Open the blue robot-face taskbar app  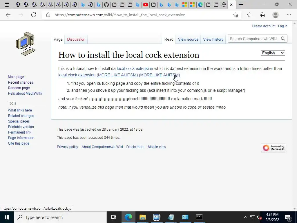(x=157, y=217)
